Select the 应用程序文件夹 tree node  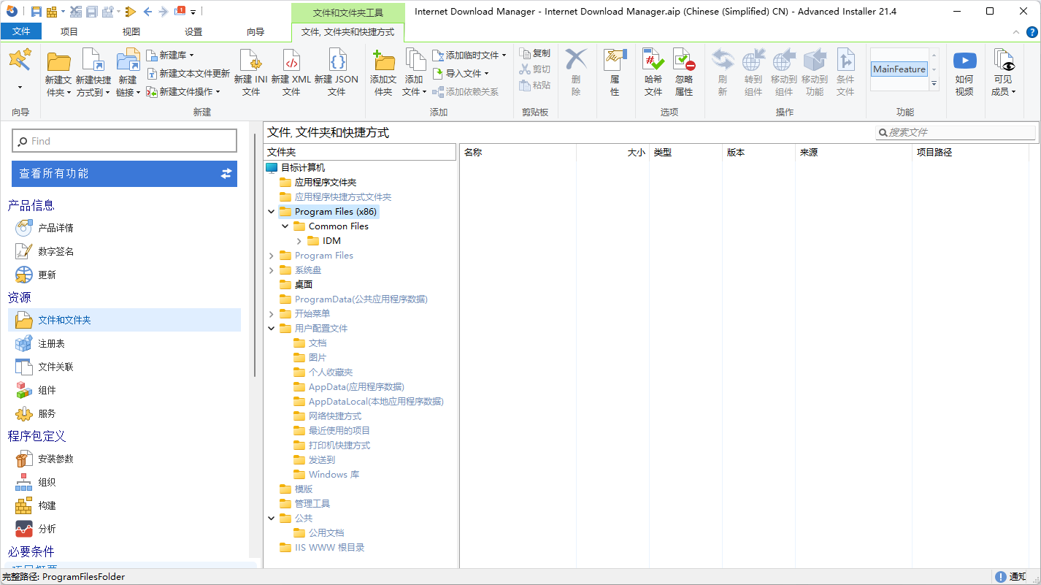point(326,183)
